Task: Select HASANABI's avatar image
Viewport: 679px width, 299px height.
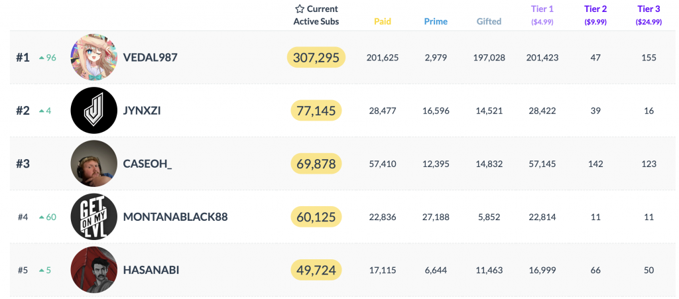Action: pyautogui.click(x=93, y=270)
